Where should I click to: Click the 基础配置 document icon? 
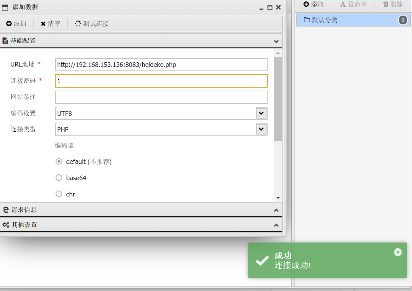5,41
